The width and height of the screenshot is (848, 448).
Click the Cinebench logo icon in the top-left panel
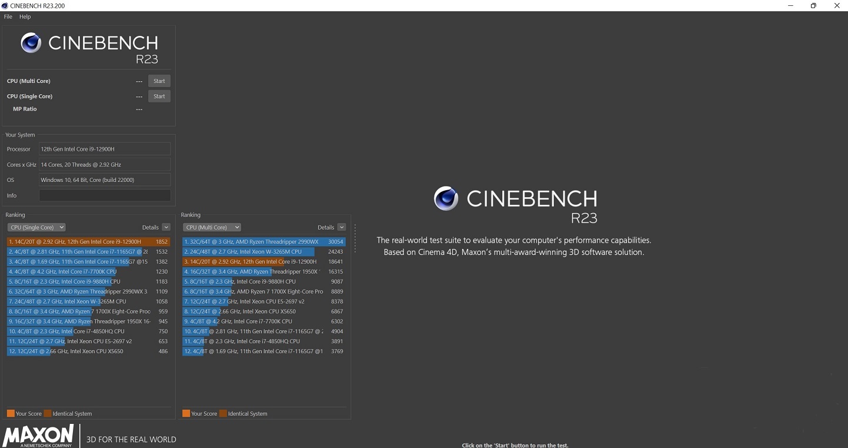click(31, 43)
